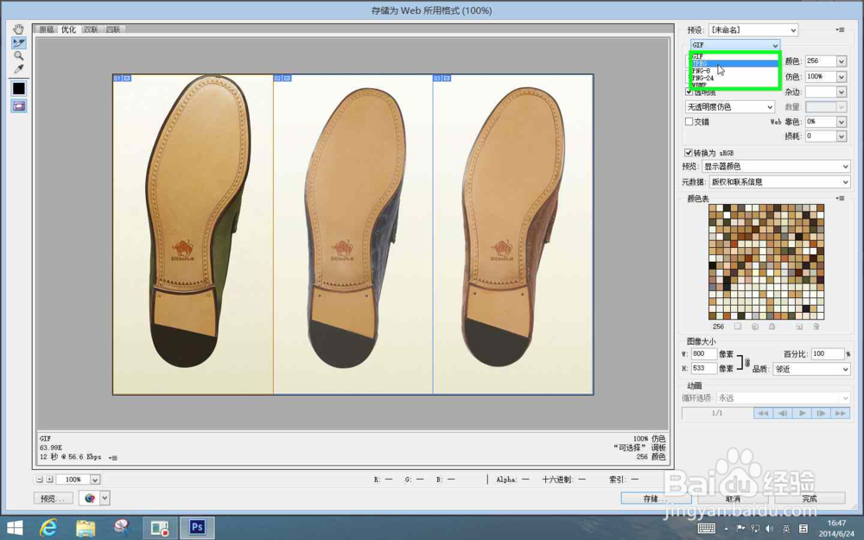
Task: Select the Zoom tool
Action: (19, 55)
